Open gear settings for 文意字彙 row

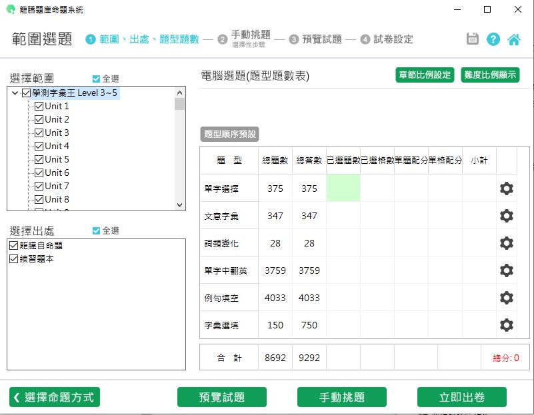click(507, 216)
